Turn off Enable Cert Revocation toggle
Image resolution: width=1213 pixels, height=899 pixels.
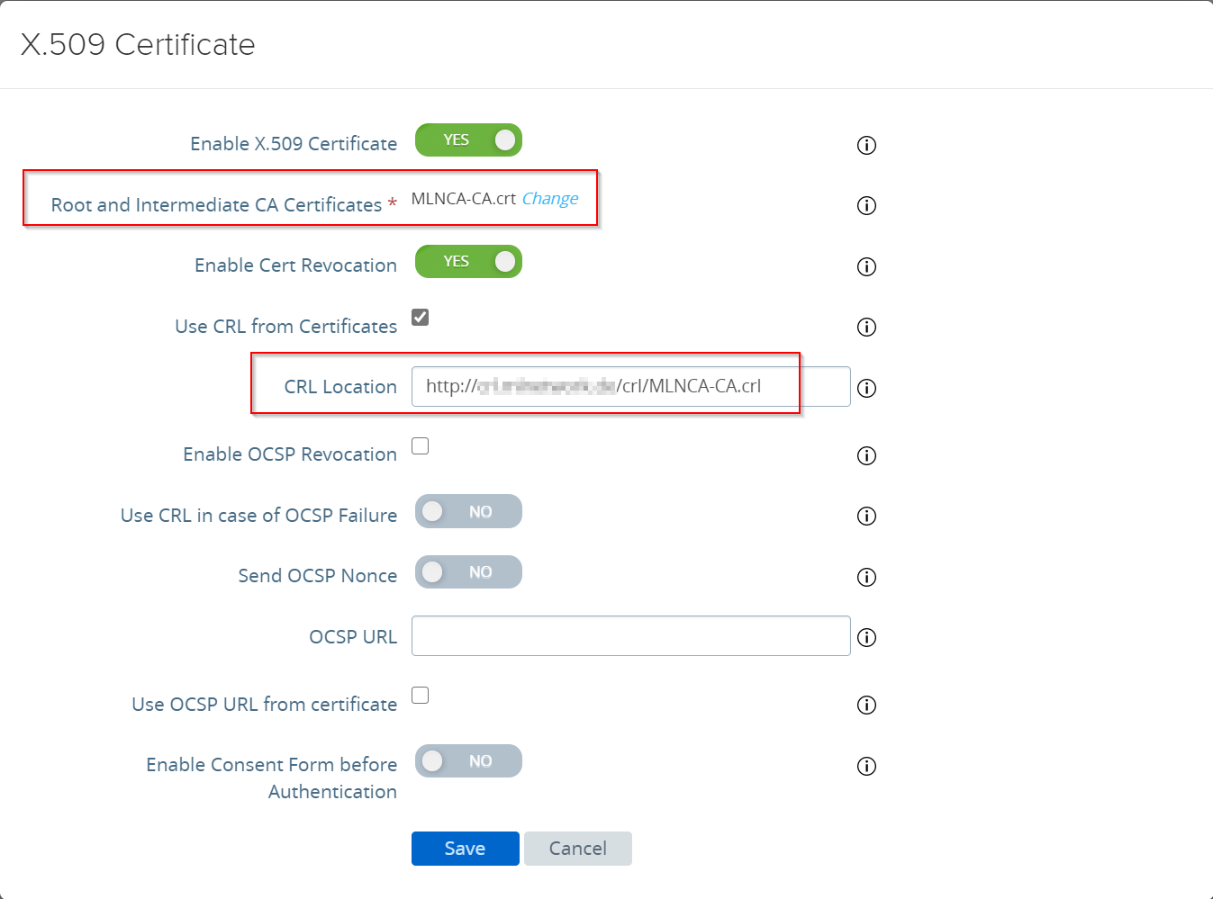(x=468, y=262)
